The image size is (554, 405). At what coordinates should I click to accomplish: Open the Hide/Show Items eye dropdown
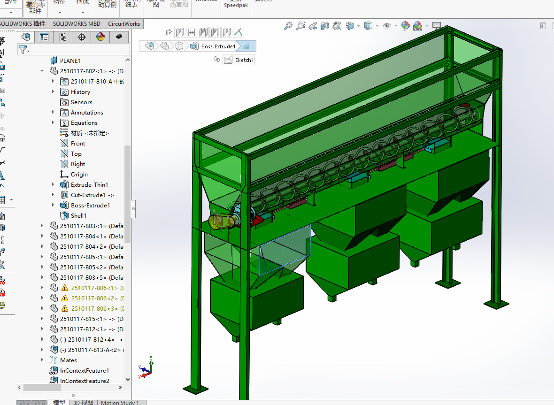(396, 26)
